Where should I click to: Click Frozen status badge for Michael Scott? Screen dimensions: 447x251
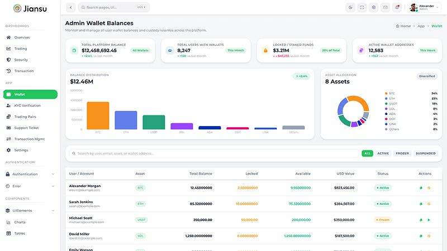(383, 220)
